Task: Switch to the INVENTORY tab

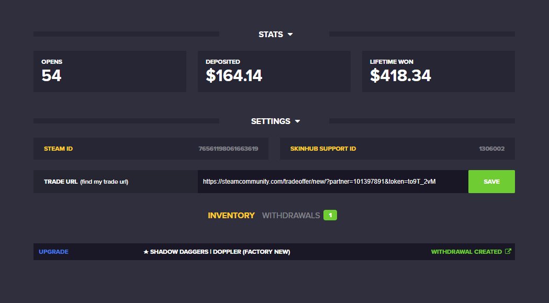Action: coord(231,216)
